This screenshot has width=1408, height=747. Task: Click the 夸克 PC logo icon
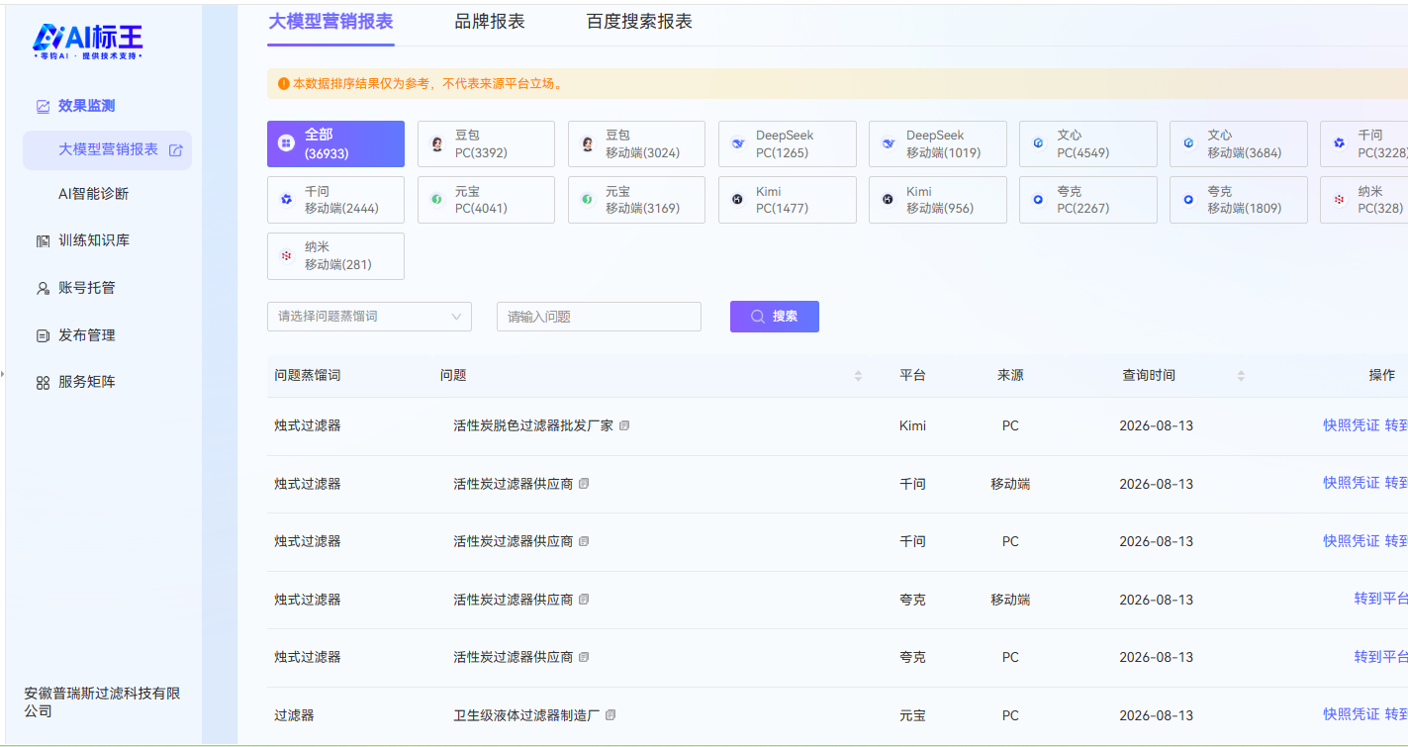point(1038,200)
